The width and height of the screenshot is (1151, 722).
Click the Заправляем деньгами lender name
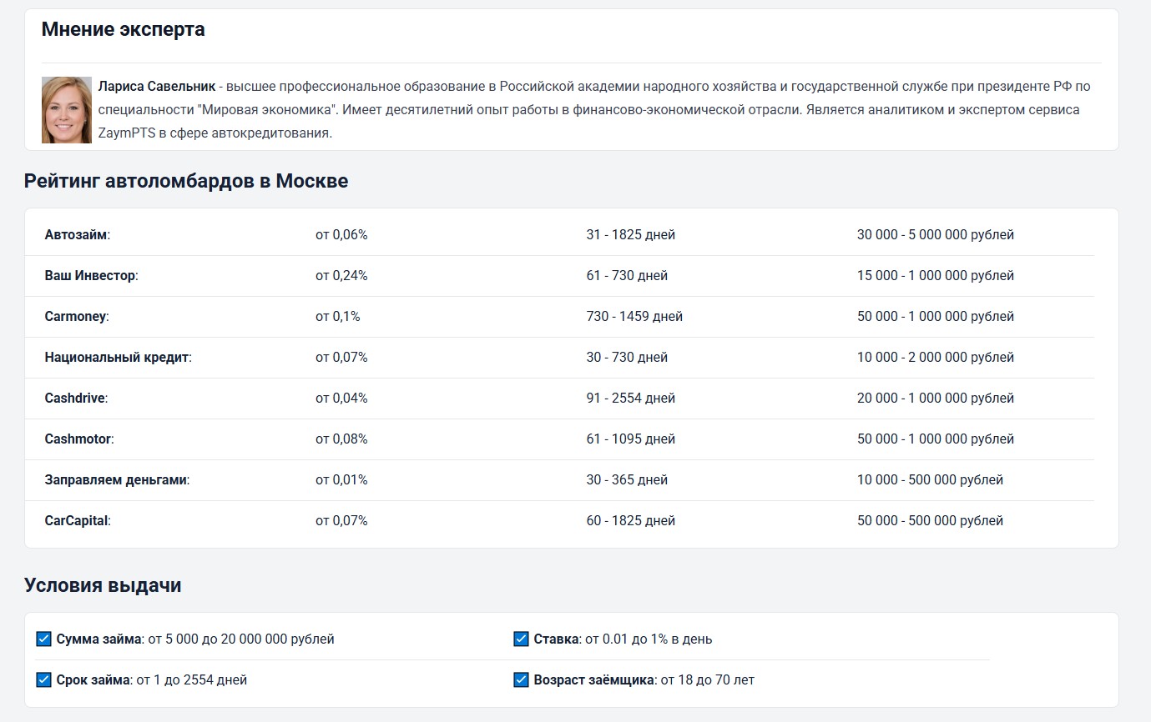(115, 480)
